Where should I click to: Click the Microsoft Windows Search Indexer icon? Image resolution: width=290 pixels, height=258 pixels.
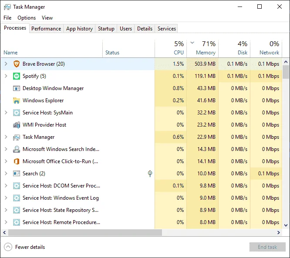pos(17,149)
